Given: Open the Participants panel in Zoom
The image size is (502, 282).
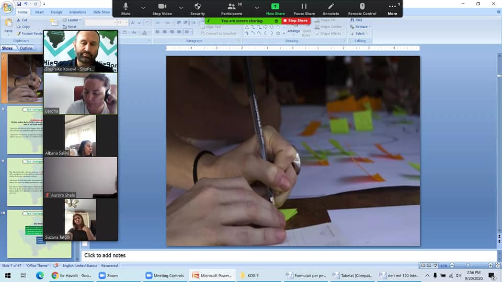Looking at the screenshot, I should (232, 9).
